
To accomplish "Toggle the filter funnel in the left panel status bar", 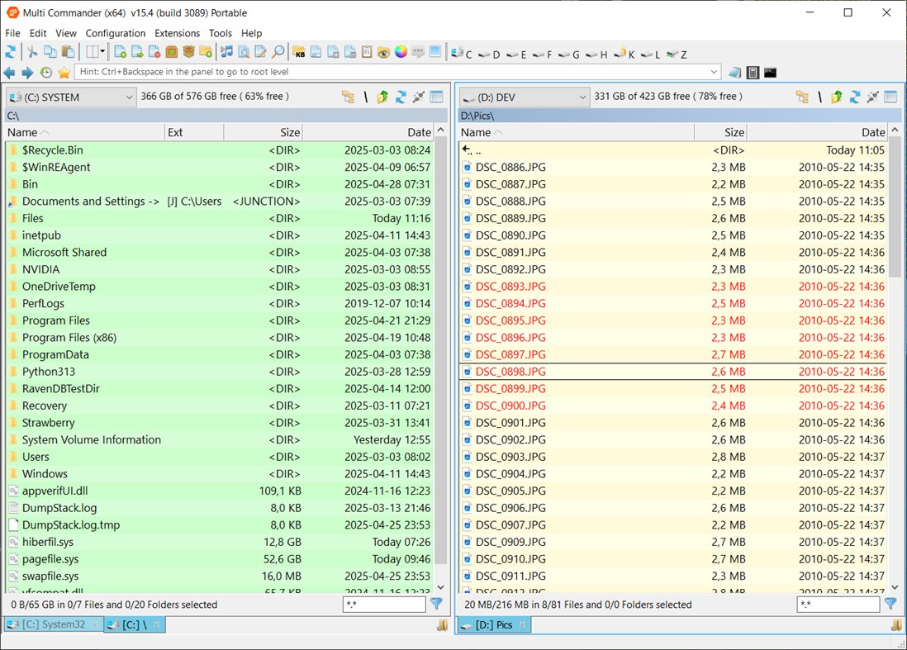I will tap(437, 605).
